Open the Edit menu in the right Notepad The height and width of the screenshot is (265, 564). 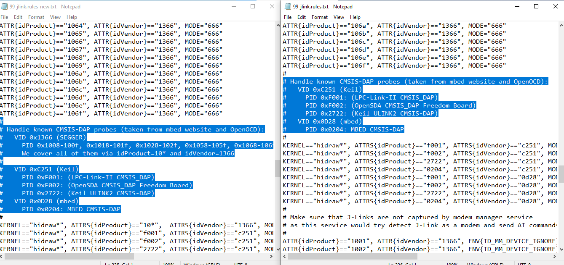coord(302,17)
